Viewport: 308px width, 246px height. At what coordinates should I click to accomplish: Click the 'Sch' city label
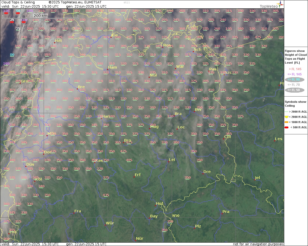pyautogui.click(x=197, y=50)
